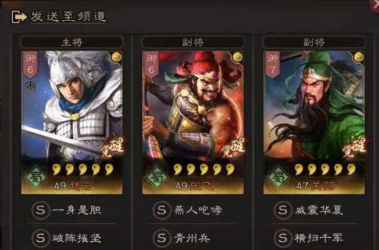Image resolution: width=379 pixels, height=250 pixels.
Task: Close the panel with the red X
Action: click(x=375, y=5)
